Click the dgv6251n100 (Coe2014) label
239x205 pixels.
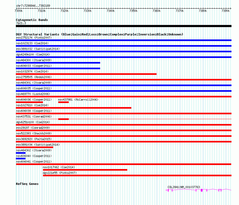tap(33, 122)
